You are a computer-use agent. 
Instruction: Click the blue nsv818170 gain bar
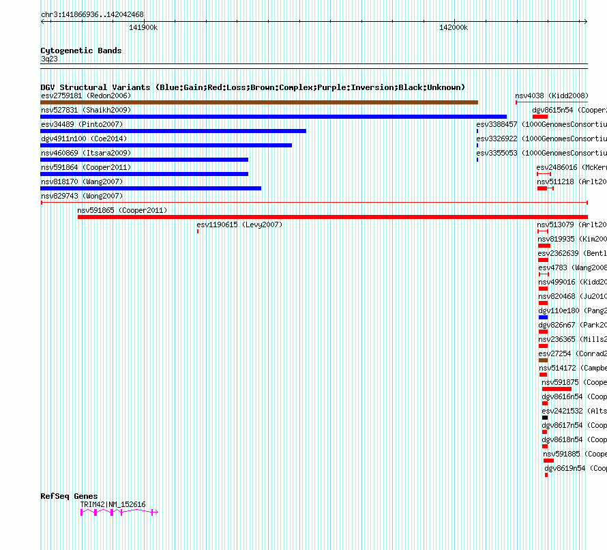pyautogui.click(x=151, y=188)
